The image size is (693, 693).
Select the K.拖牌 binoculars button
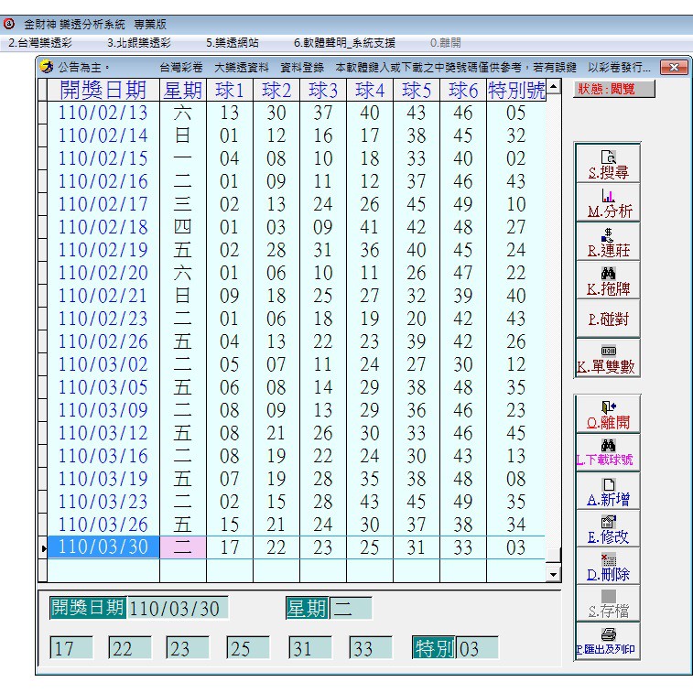607,281
